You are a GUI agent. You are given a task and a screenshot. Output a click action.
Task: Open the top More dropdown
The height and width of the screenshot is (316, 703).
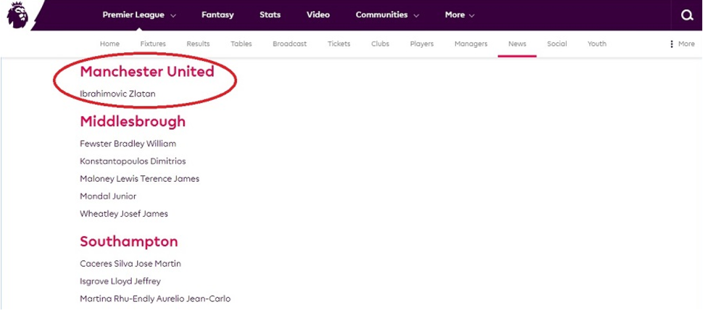click(x=459, y=15)
